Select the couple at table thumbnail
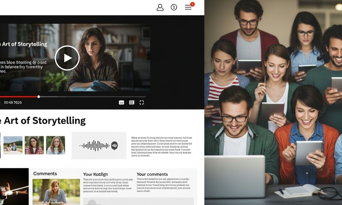The width and height of the screenshot is (342, 205). click(x=13, y=145)
